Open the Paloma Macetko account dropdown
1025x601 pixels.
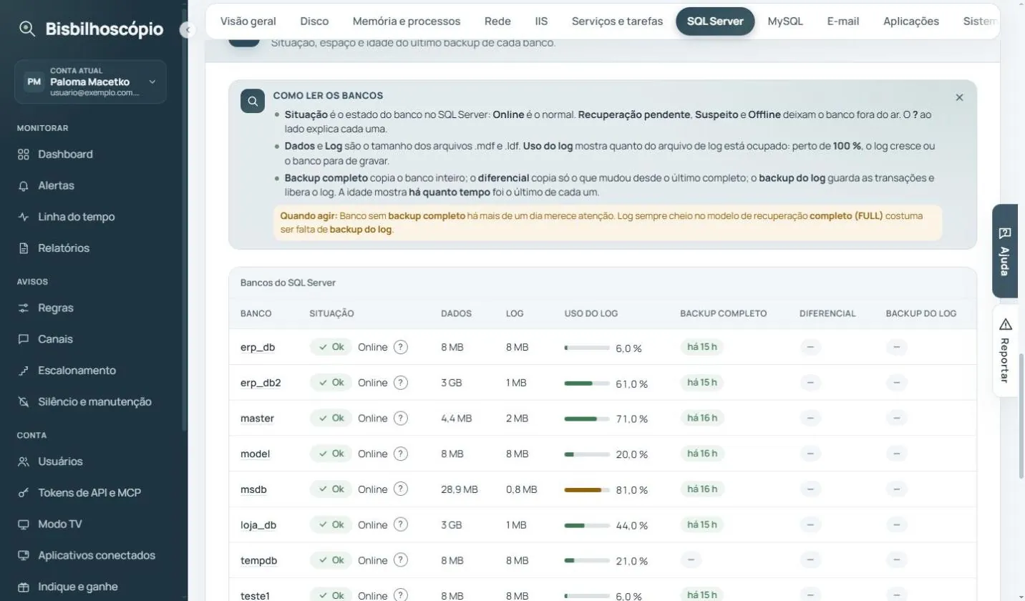coord(90,82)
